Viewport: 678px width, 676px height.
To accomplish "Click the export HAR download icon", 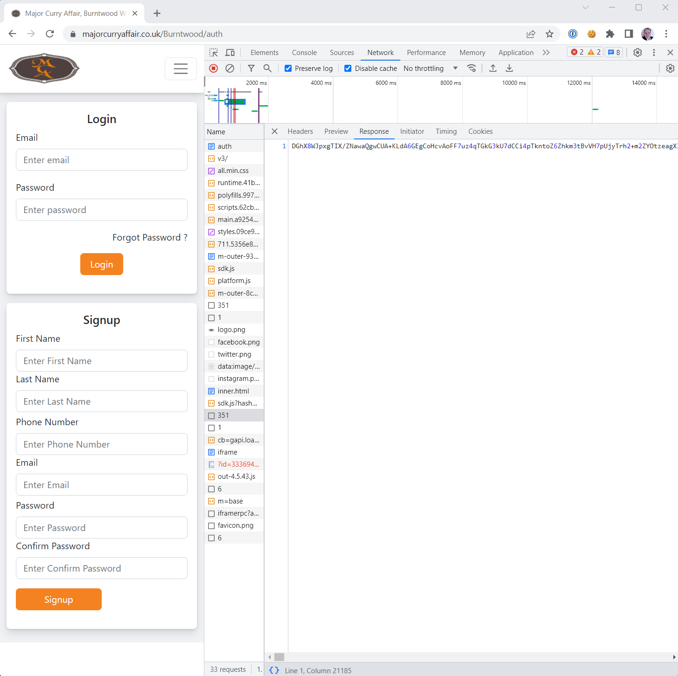I will click(x=510, y=69).
